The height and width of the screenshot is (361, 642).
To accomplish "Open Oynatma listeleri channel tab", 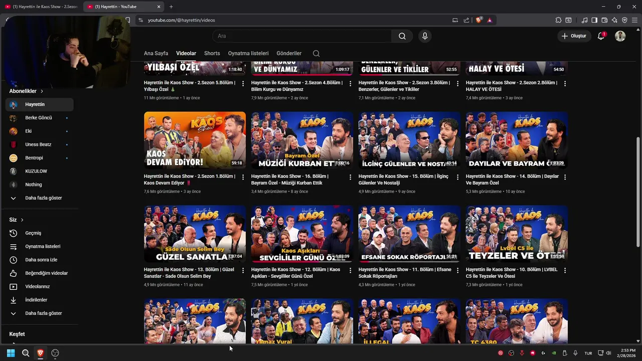I will click(248, 53).
